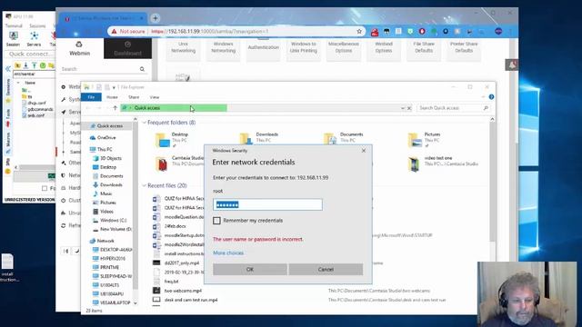This screenshot has height=327, width=582.
Task: Open Printer Share Defaults in Webmin
Action: [464, 47]
